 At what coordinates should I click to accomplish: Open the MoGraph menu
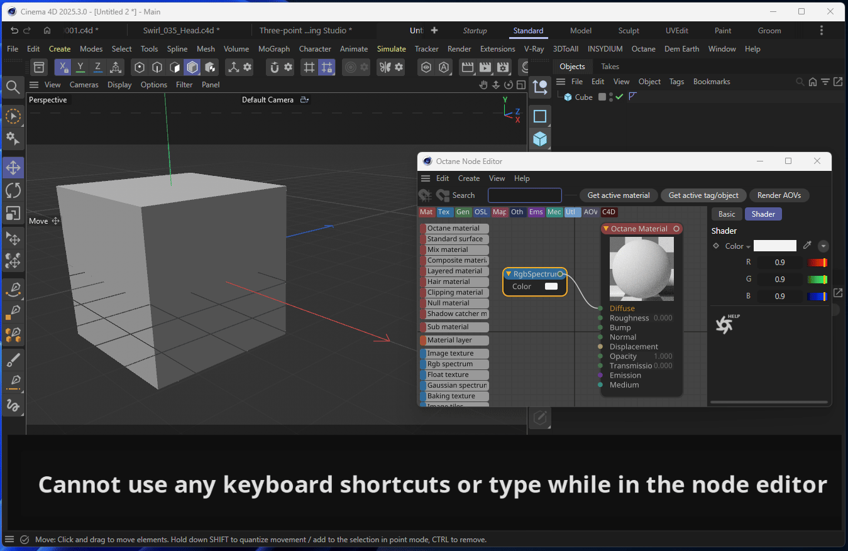pos(274,49)
